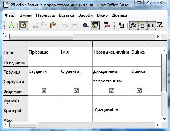Click bottom scrollbar left arrow
Image resolution: width=170 pixels, height=131 pixels.
tap(6, 125)
